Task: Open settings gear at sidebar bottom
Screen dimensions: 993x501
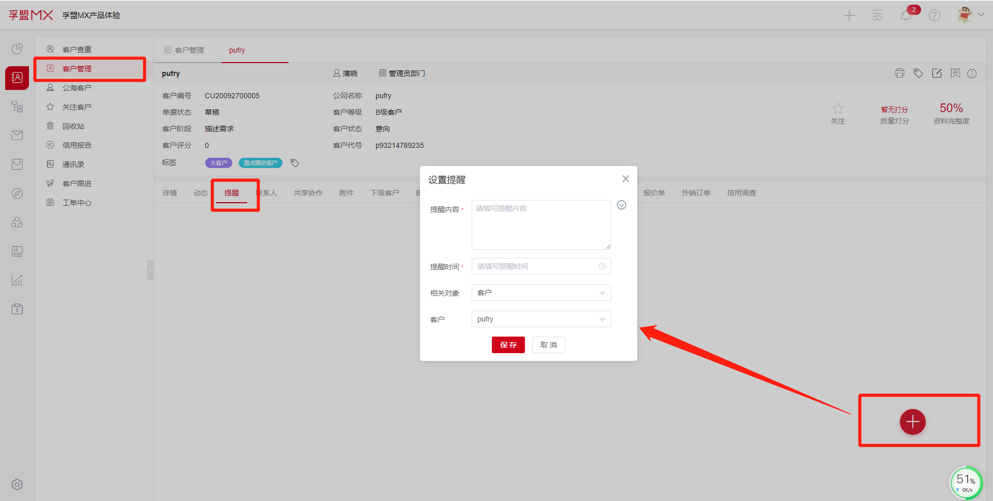Action: 17,484
